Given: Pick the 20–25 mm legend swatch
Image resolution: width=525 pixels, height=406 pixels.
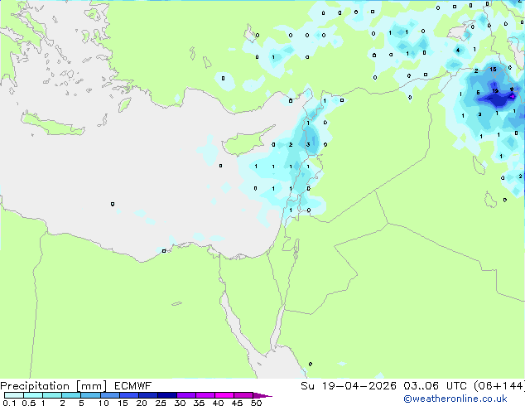Looking at the screenshot, I should click(x=147, y=395).
